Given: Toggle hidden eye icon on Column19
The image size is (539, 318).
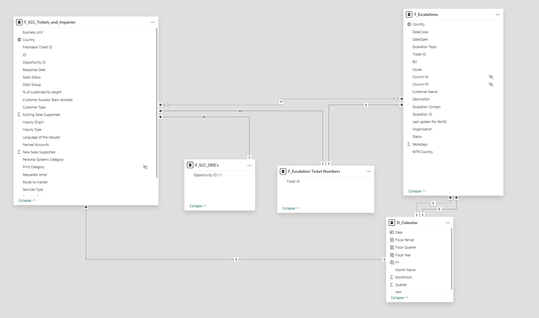Looking at the screenshot, I should tap(491, 84).
